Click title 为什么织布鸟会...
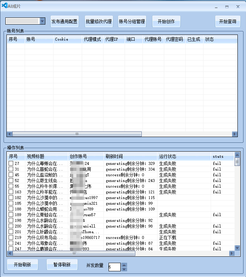 [x=45, y=237]
